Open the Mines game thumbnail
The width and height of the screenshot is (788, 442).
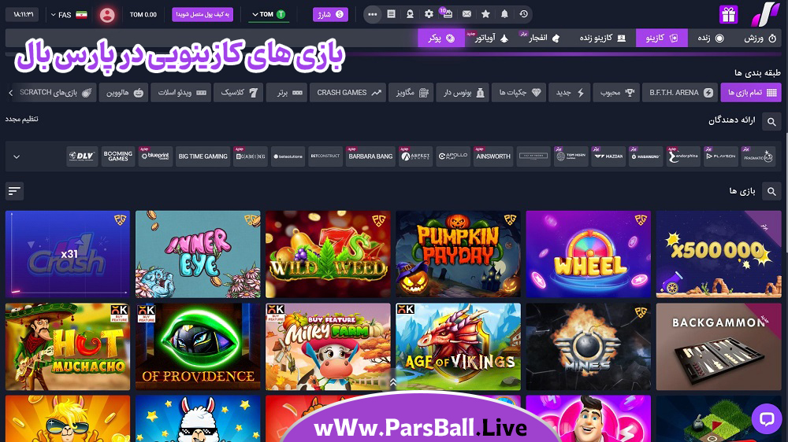[589, 347]
